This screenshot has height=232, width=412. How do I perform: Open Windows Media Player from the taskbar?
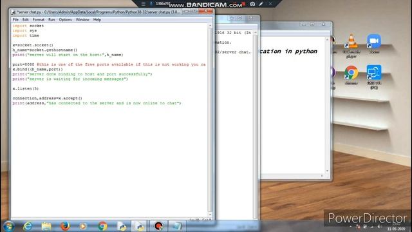83,226
